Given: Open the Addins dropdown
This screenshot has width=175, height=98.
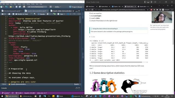Looking at the screenshot, I should pyautogui.click(x=58, y=7).
